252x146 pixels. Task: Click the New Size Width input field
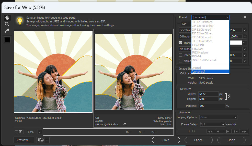coord(209,94)
